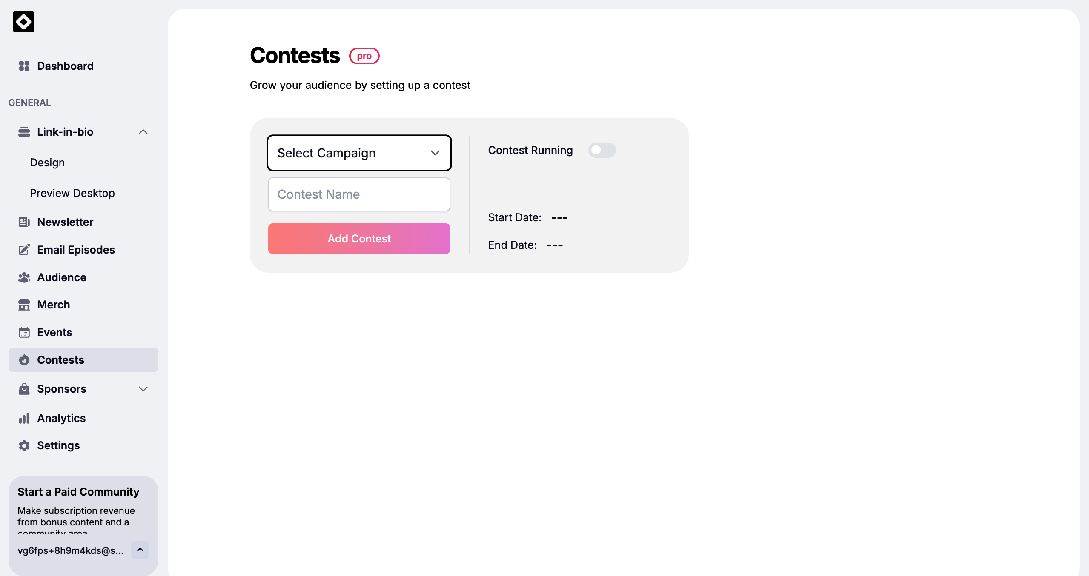Expand the account email menu chevron

pos(140,550)
